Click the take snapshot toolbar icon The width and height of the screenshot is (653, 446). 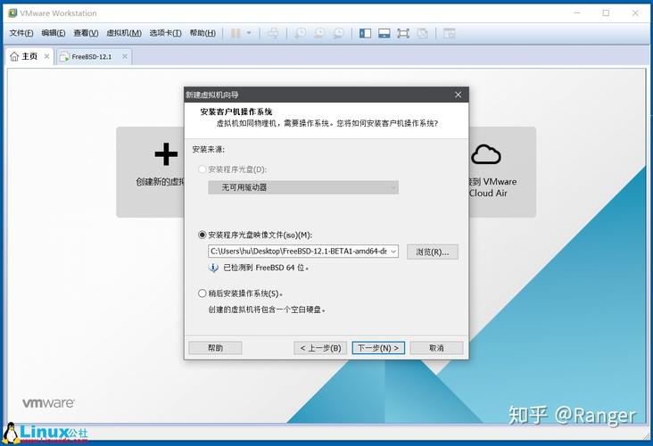tap(300, 33)
